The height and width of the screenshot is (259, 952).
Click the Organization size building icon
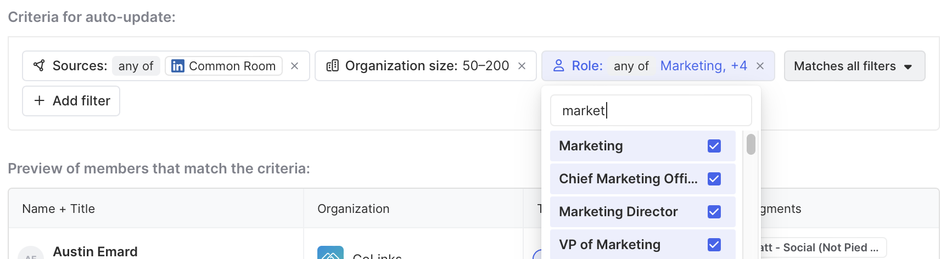point(332,66)
